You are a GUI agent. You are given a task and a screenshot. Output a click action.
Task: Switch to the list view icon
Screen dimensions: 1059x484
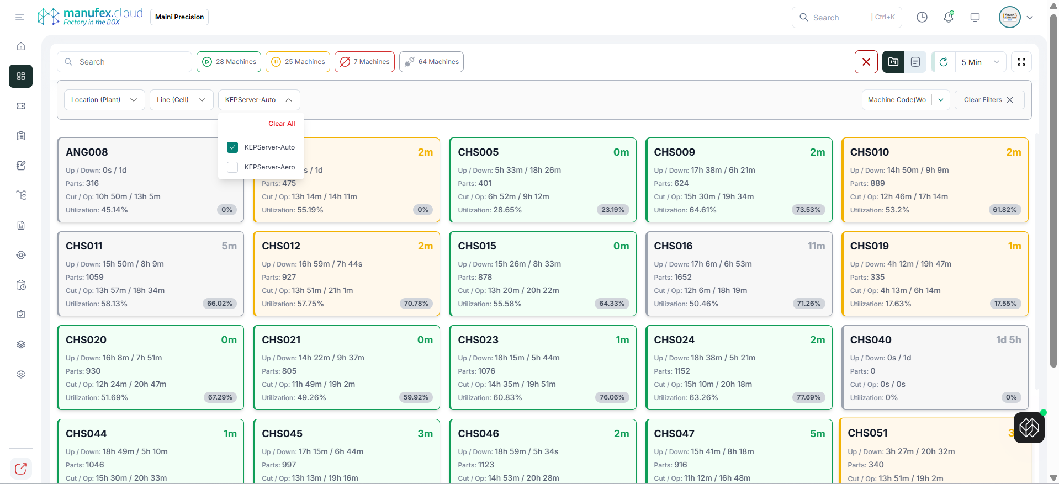tap(915, 62)
